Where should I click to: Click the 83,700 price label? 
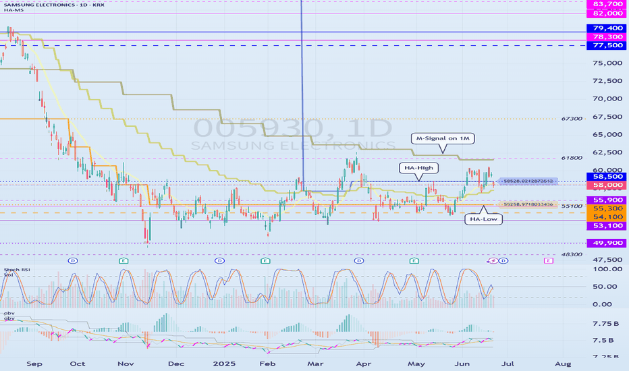tap(607, 4)
